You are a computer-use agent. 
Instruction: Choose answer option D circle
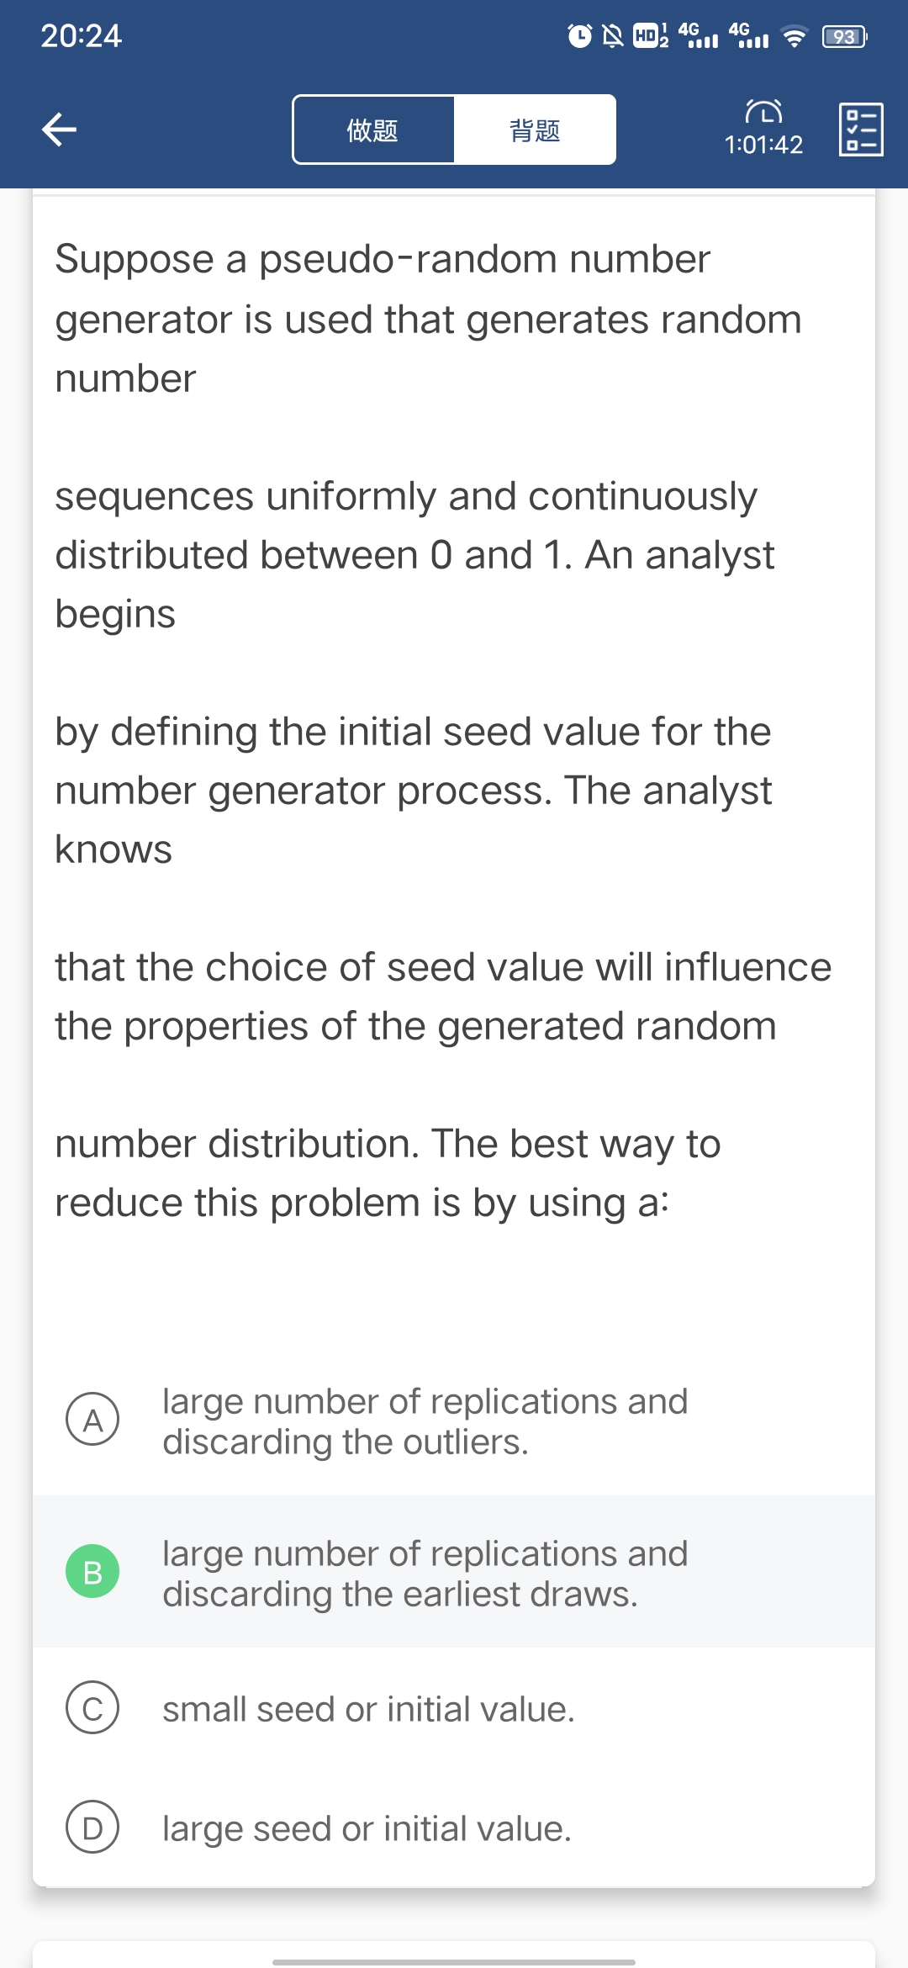[92, 1828]
